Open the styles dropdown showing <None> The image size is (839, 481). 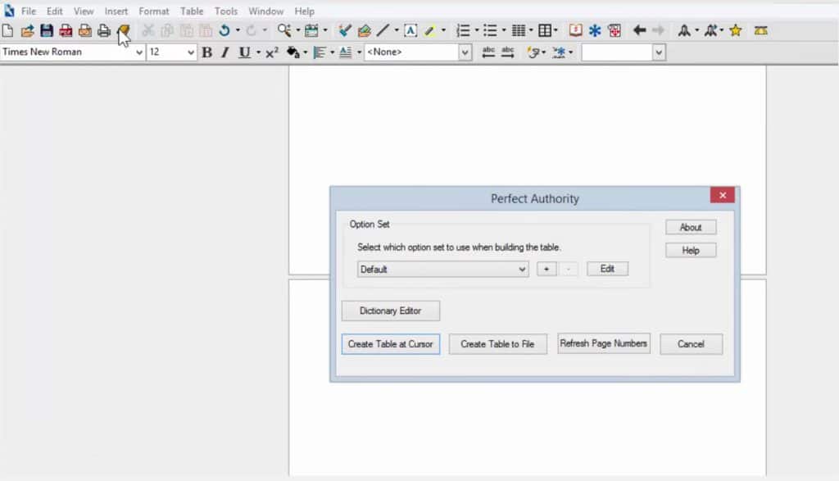coord(465,52)
